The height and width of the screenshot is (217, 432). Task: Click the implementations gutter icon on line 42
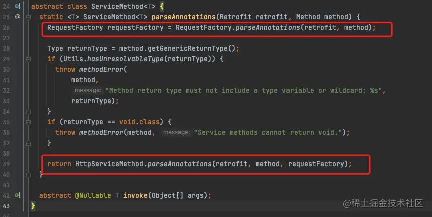pyautogui.click(x=17, y=195)
